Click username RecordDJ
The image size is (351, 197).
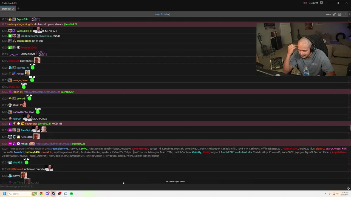pos(27,137)
